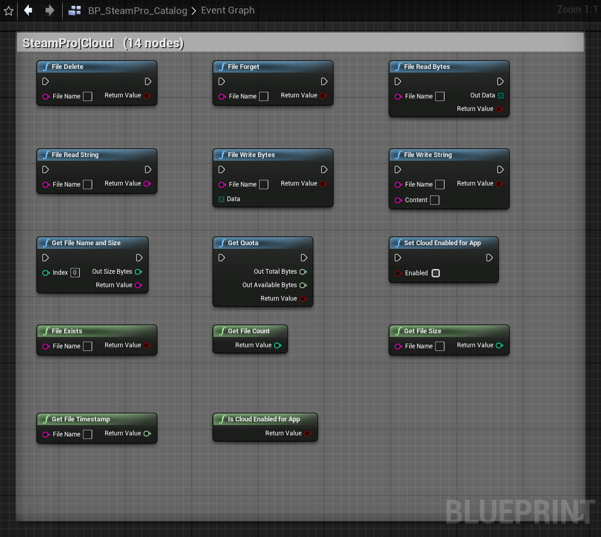Click the blueprint graph icon in breadcrumb

click(x=75, y=10)
